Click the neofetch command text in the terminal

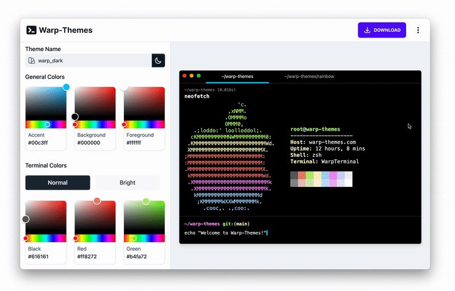coord(197,96)
